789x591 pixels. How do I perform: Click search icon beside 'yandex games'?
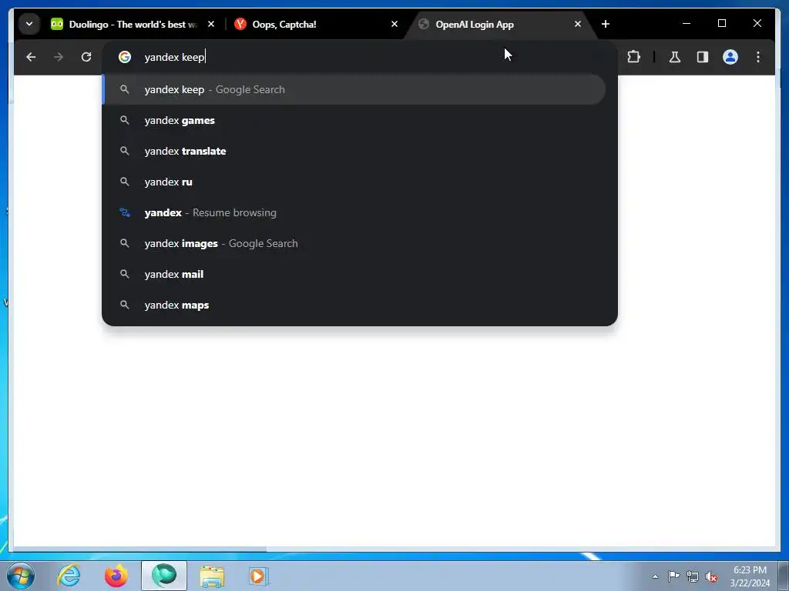(x=125, y=121)
